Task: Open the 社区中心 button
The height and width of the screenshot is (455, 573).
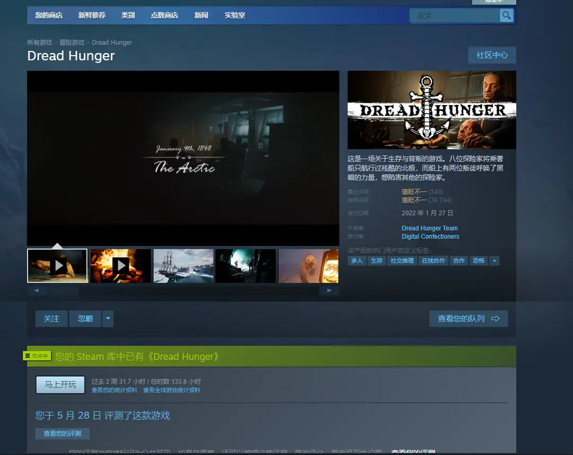Action: click(492, 55)
